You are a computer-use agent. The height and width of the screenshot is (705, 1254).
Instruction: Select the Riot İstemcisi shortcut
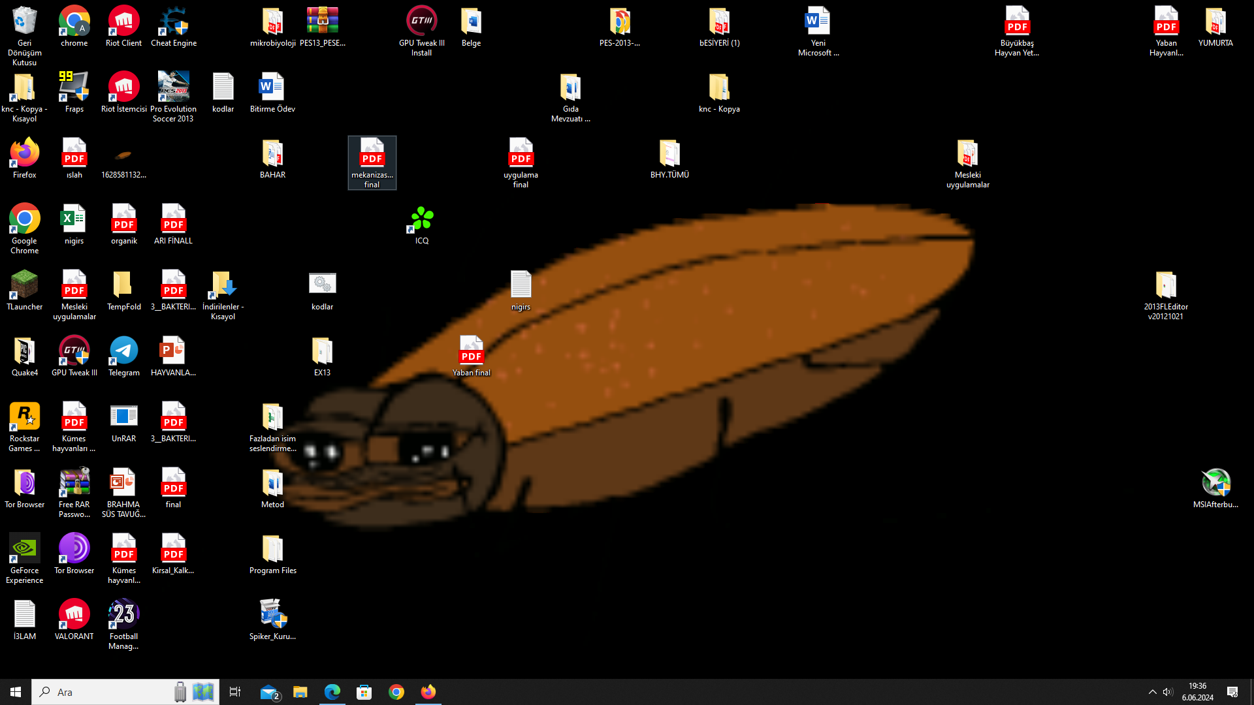[123, 92]
